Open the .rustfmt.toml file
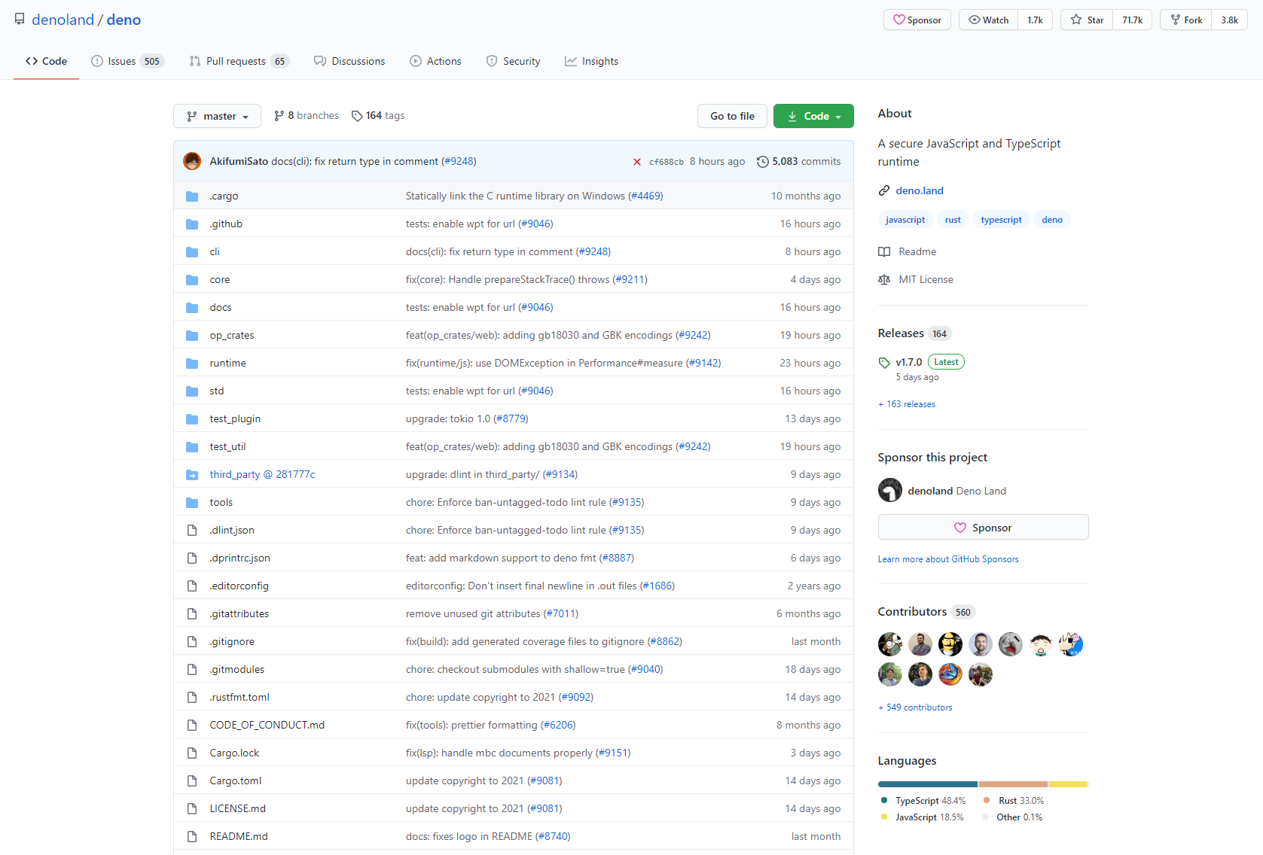The image size is (1263, 855). click(239, 698)
